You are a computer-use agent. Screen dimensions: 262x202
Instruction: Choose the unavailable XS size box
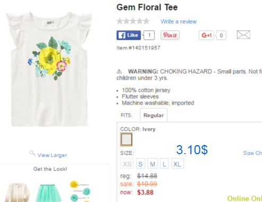pyautogui.click(x=127, y=164)
